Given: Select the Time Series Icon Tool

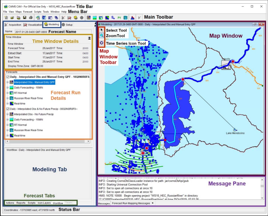Looking at the screenshot, I should [101, 43].
